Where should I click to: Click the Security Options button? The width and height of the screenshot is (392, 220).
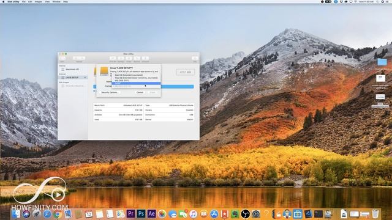point(110,92)
